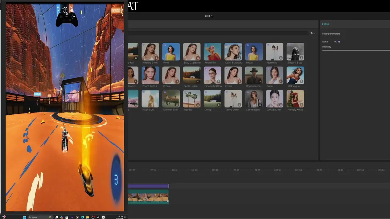
Task: Open the Windows Start menu
Action: tap(25, 217)
